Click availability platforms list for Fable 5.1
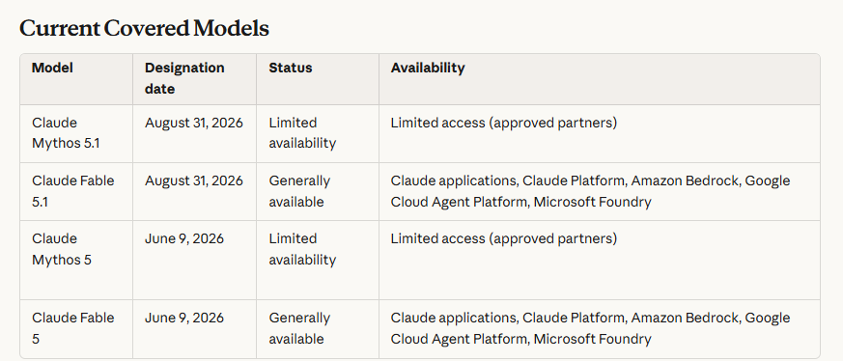Image resolution: width=843 pixels, height=361 pixels. (590, 191)
